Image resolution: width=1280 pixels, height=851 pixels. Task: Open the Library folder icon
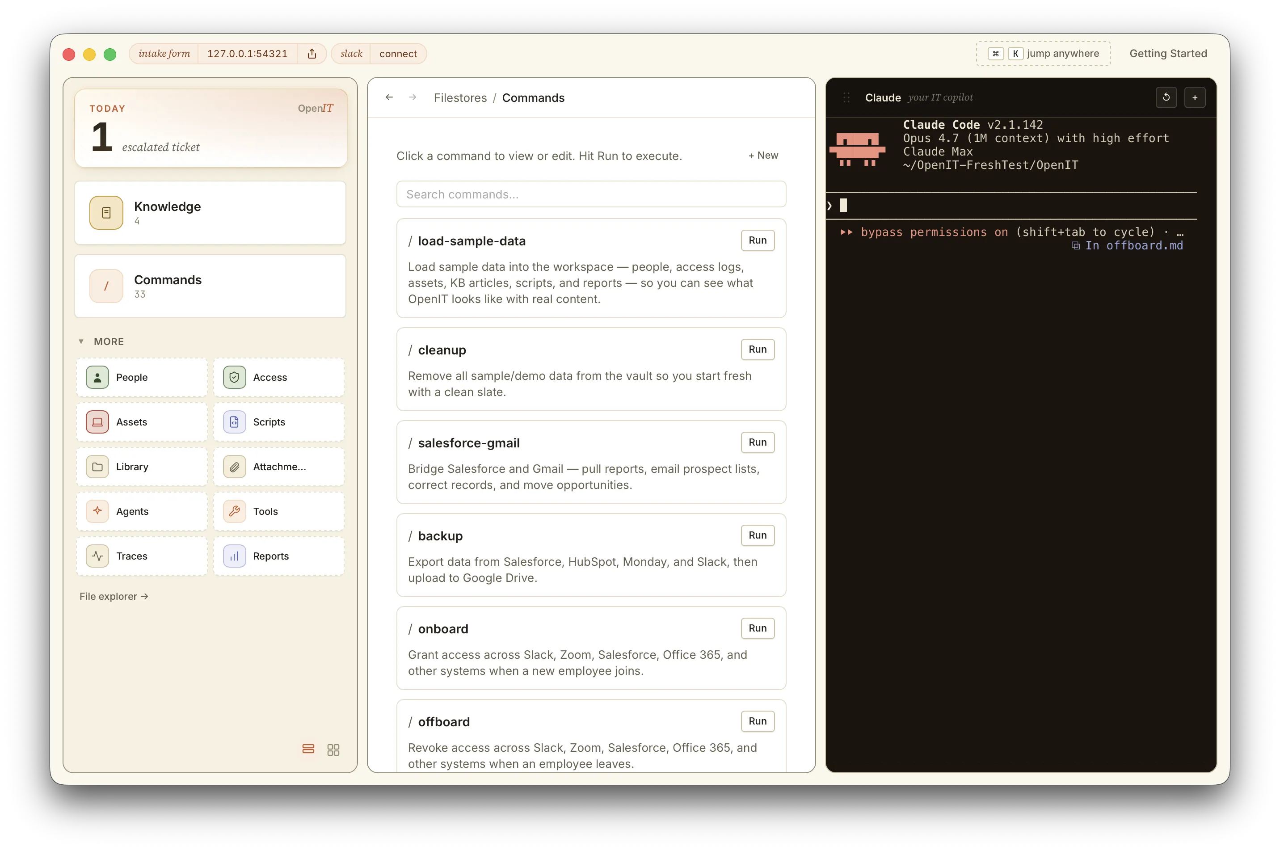pyautogui.click(x=97, y=467)
